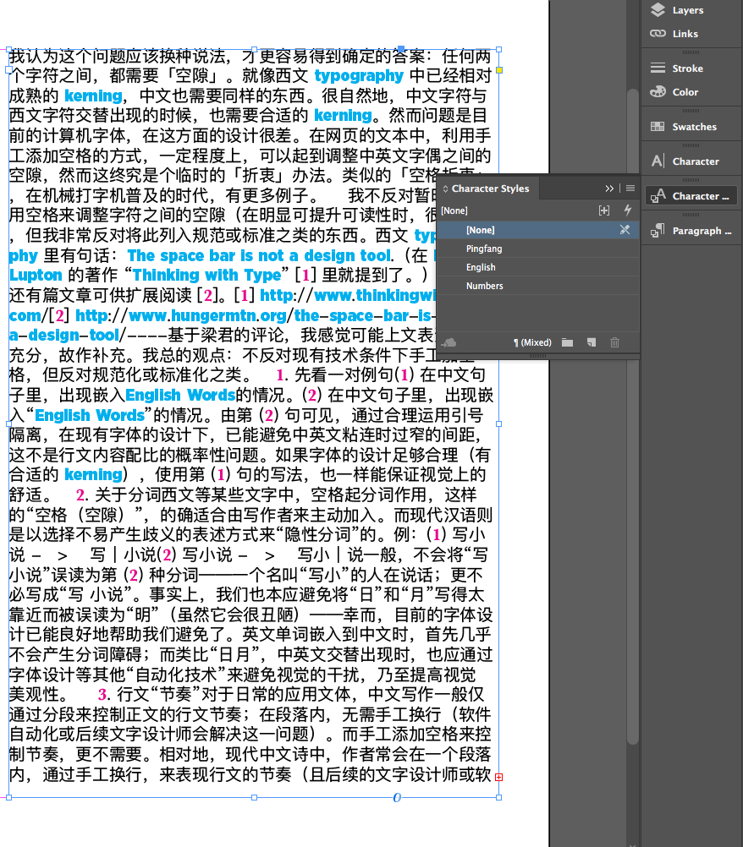743x847 pixels.
Task: Open the Paragraph Styles panel
Action: tap(691, 229)
